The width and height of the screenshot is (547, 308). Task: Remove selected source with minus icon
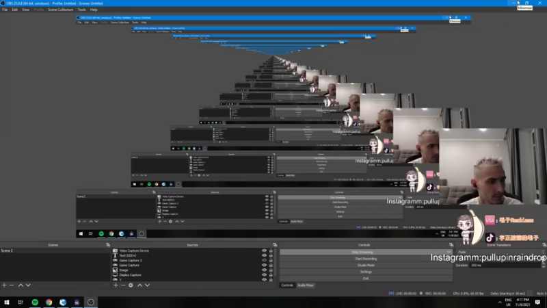[123, 285]
